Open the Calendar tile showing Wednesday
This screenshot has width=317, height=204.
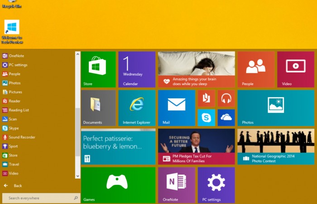click(137, 69)
